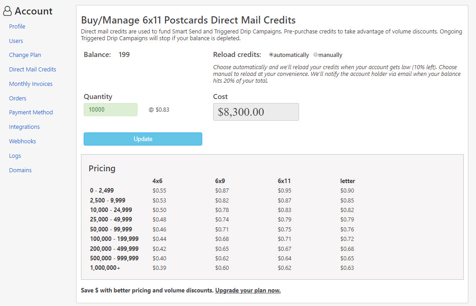Image resolution: width=476 pixels, height=306 pixels.
Task: Click the Update button
Action: click(x=143, y=139)
